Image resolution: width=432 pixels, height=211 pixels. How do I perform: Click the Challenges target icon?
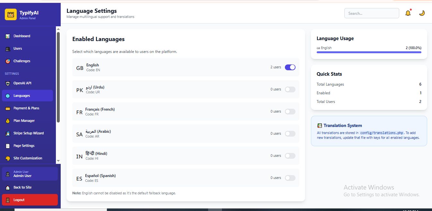click(x=8, y=61)
